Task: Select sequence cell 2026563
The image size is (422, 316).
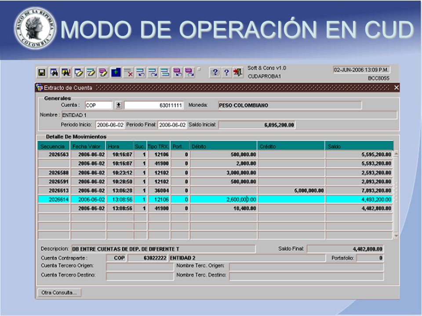Action: point(54,154)
